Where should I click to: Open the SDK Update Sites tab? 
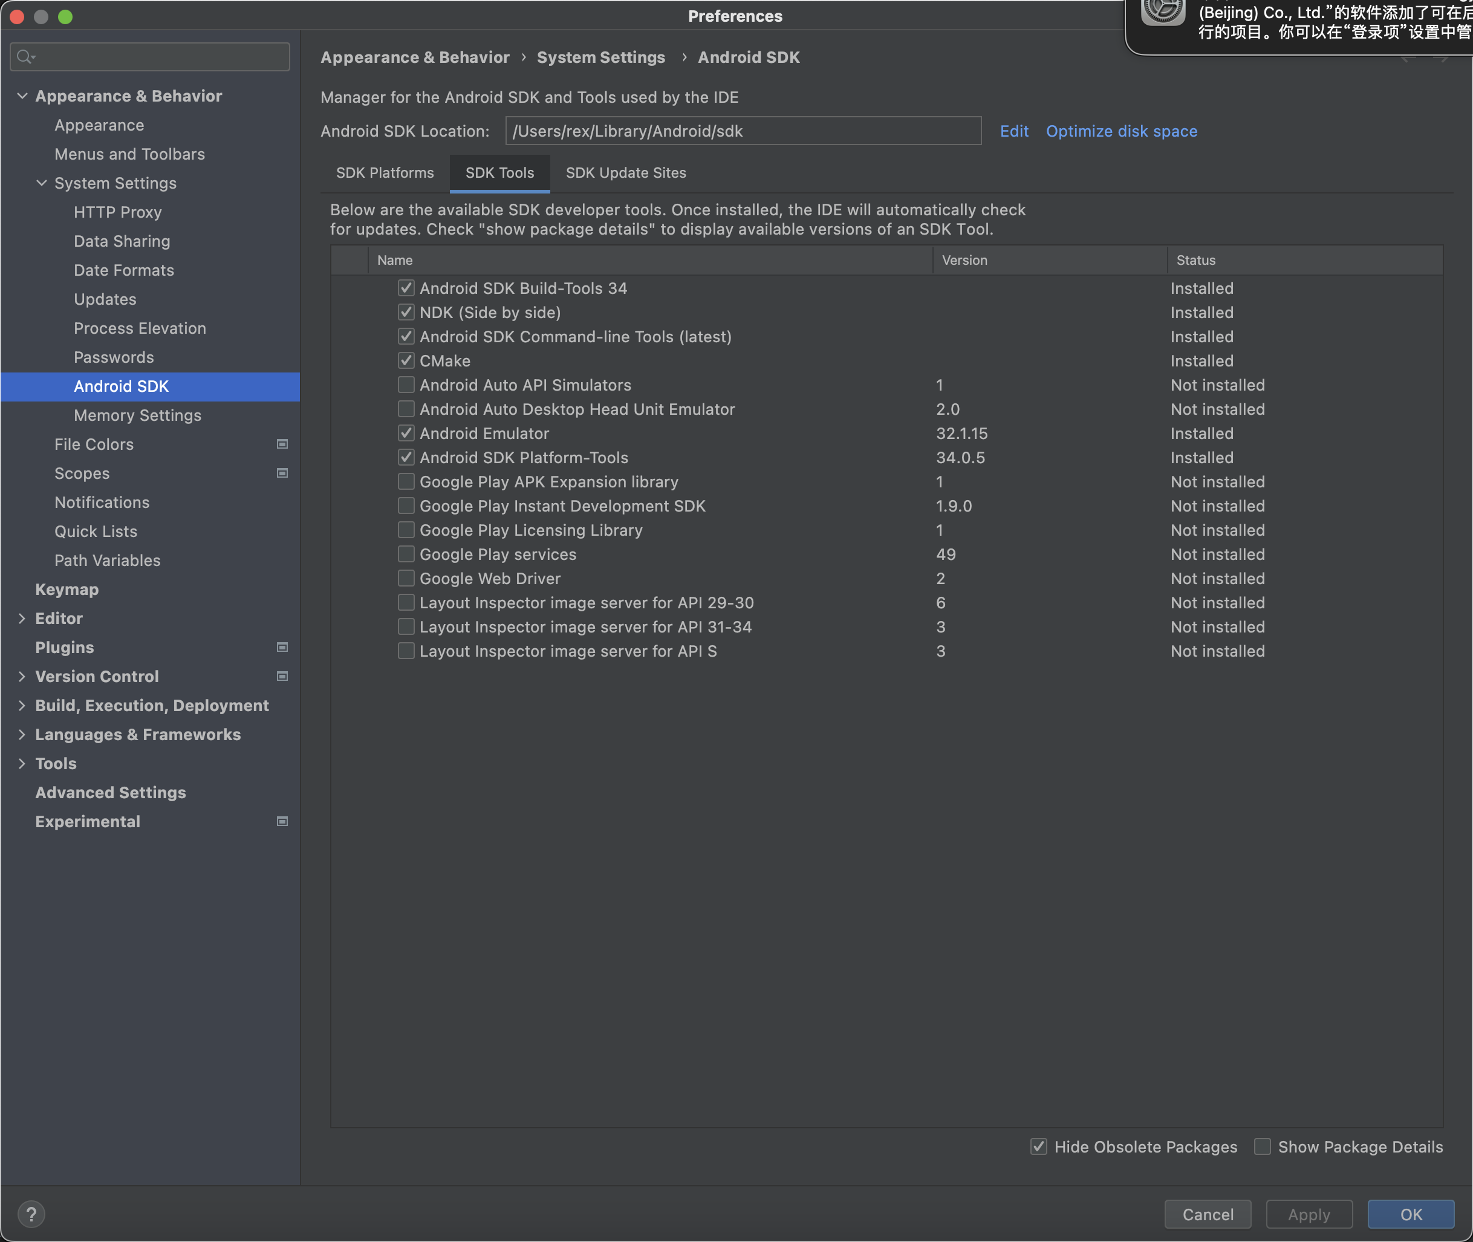click(625, 172)
